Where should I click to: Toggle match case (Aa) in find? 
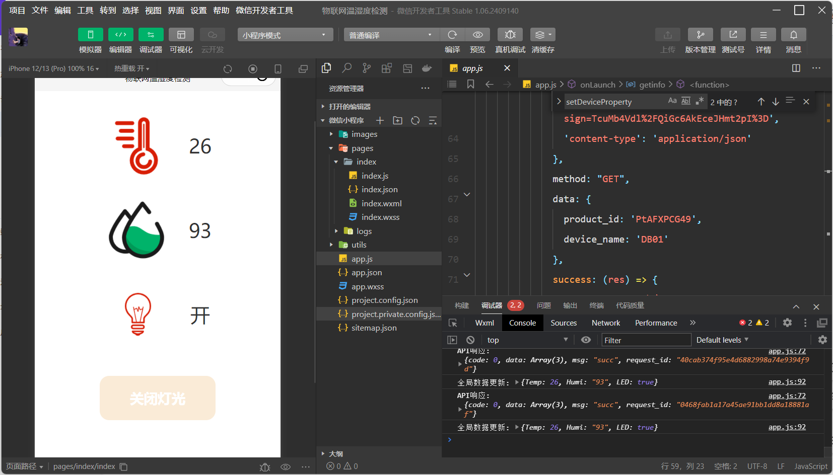point(672,101)
